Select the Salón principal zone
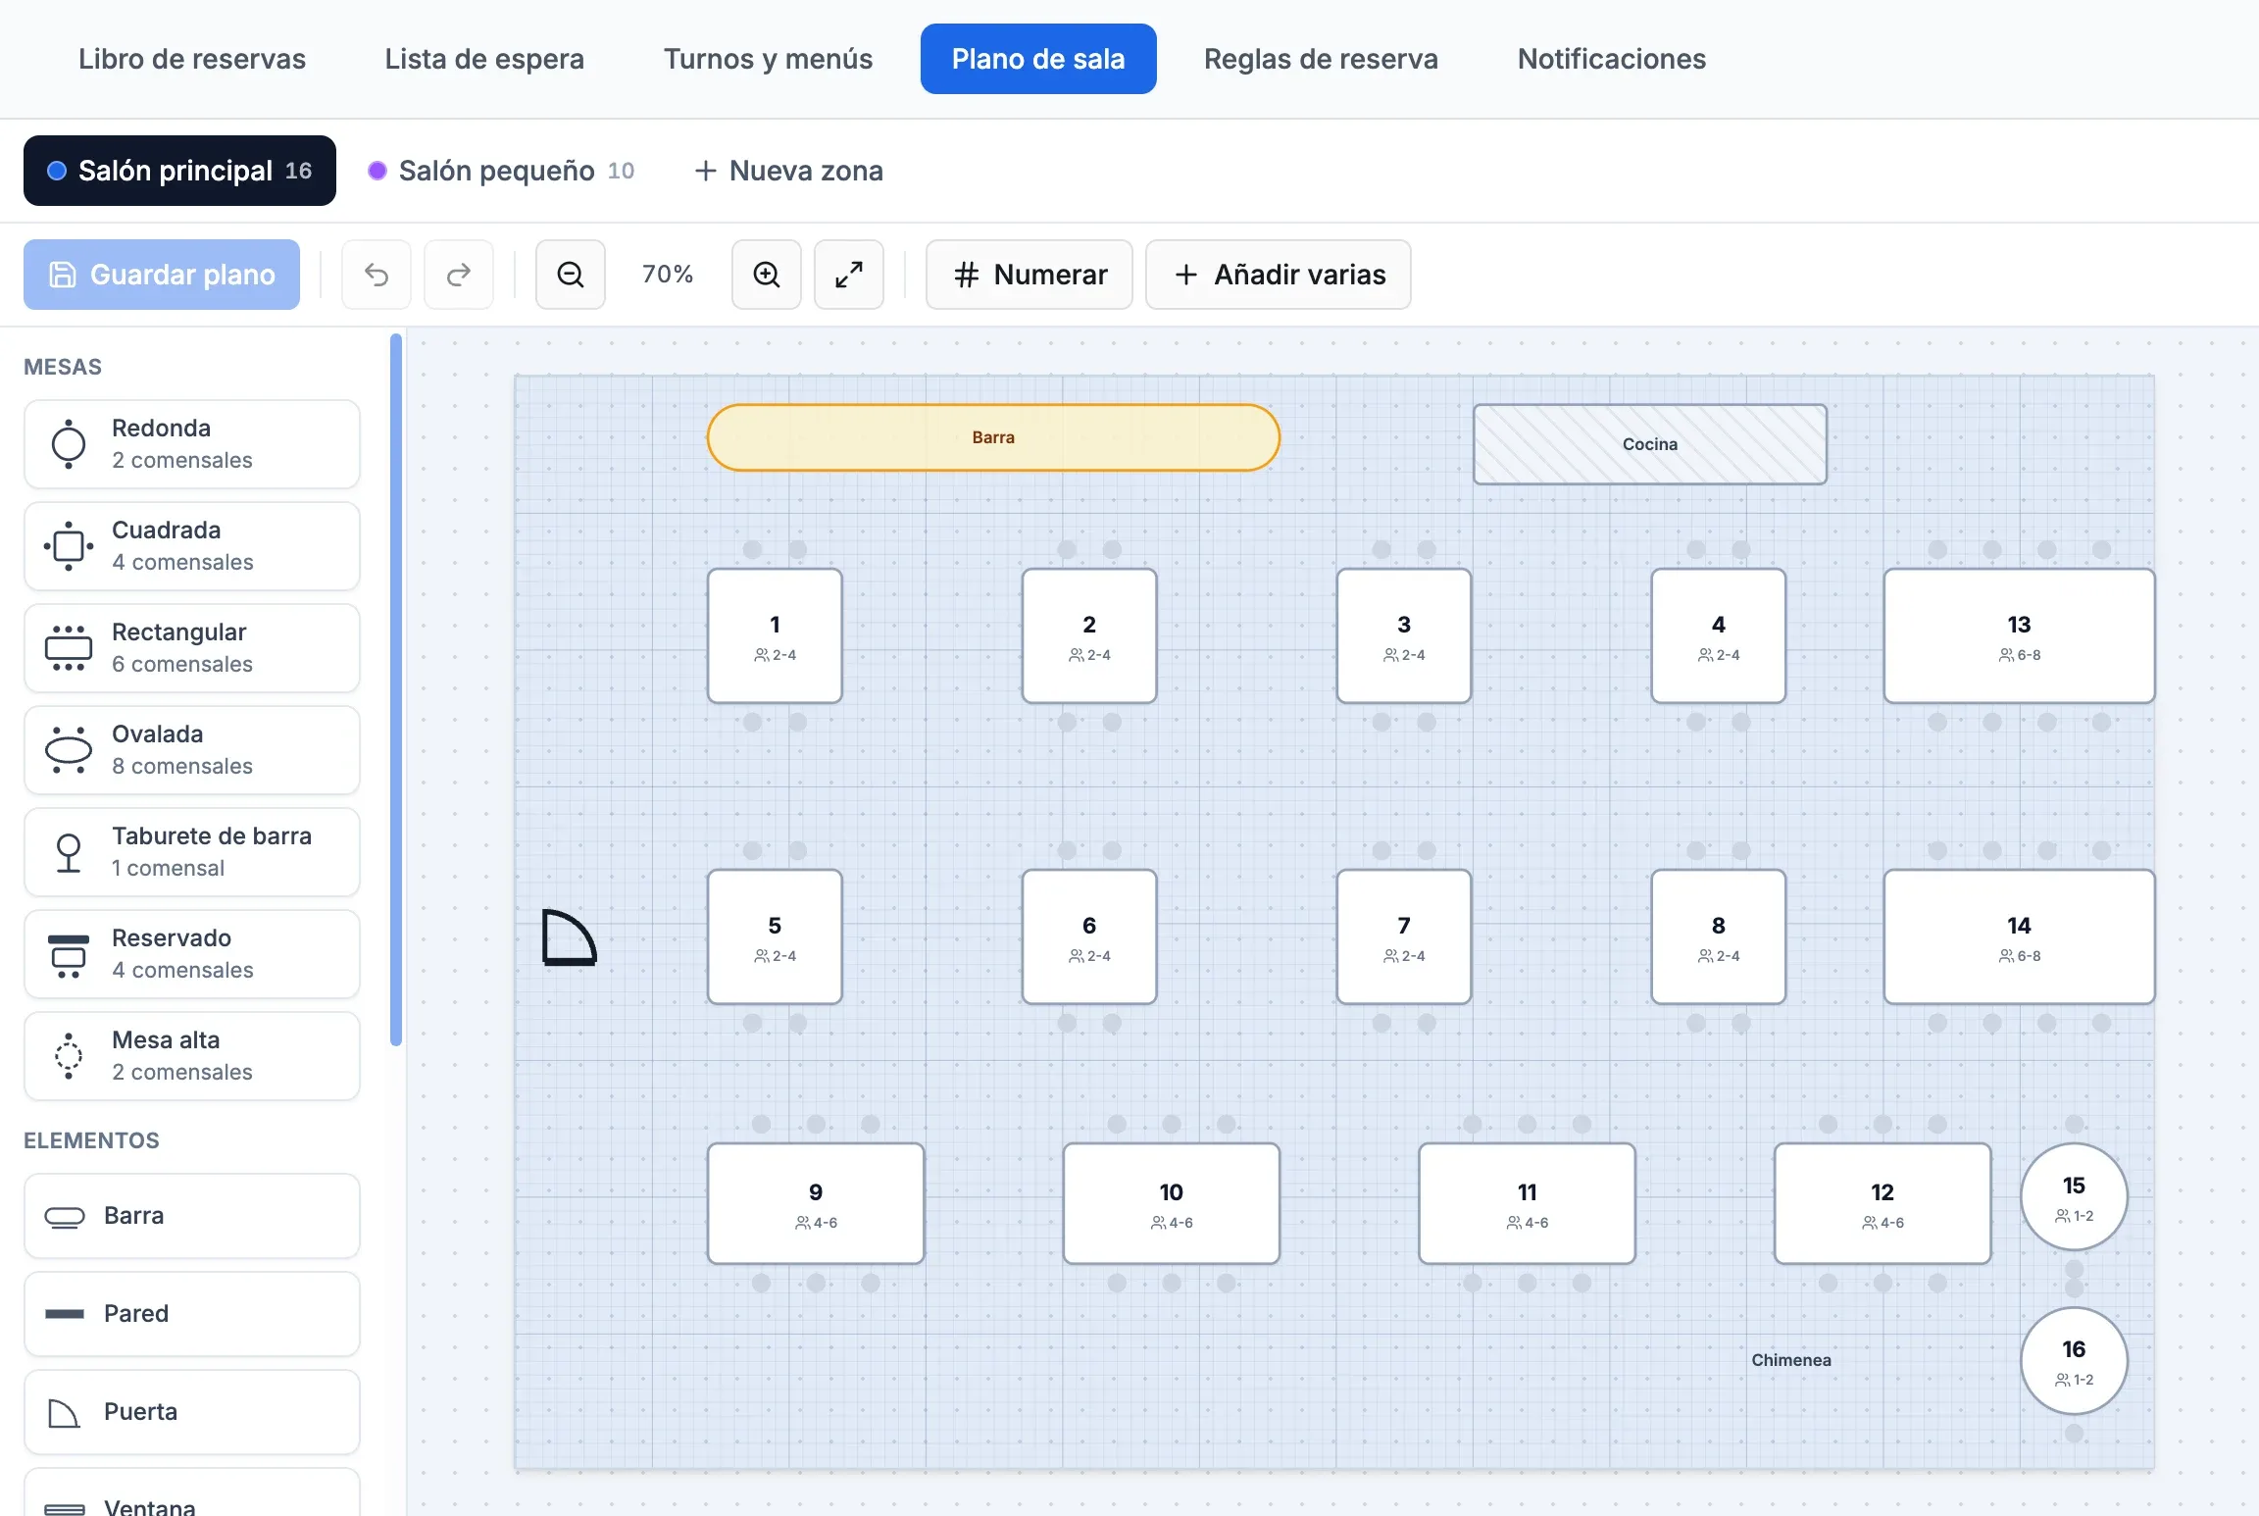2259x1516 pixels. click(x=179, y=171)
